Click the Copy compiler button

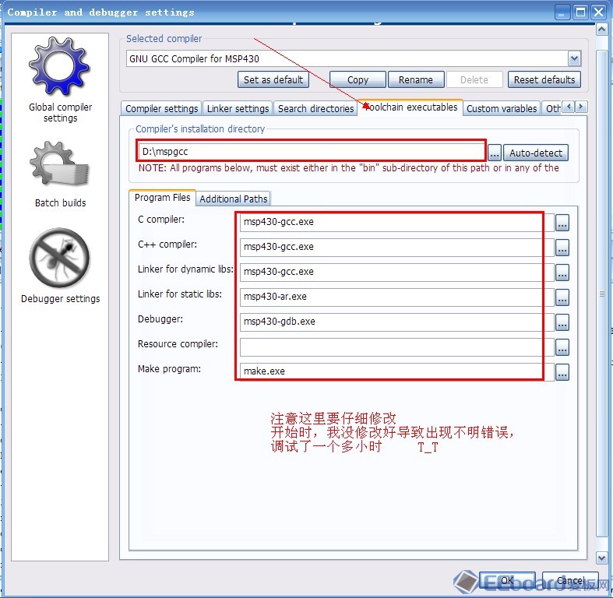pyautogui.click(x=358, y=79)
